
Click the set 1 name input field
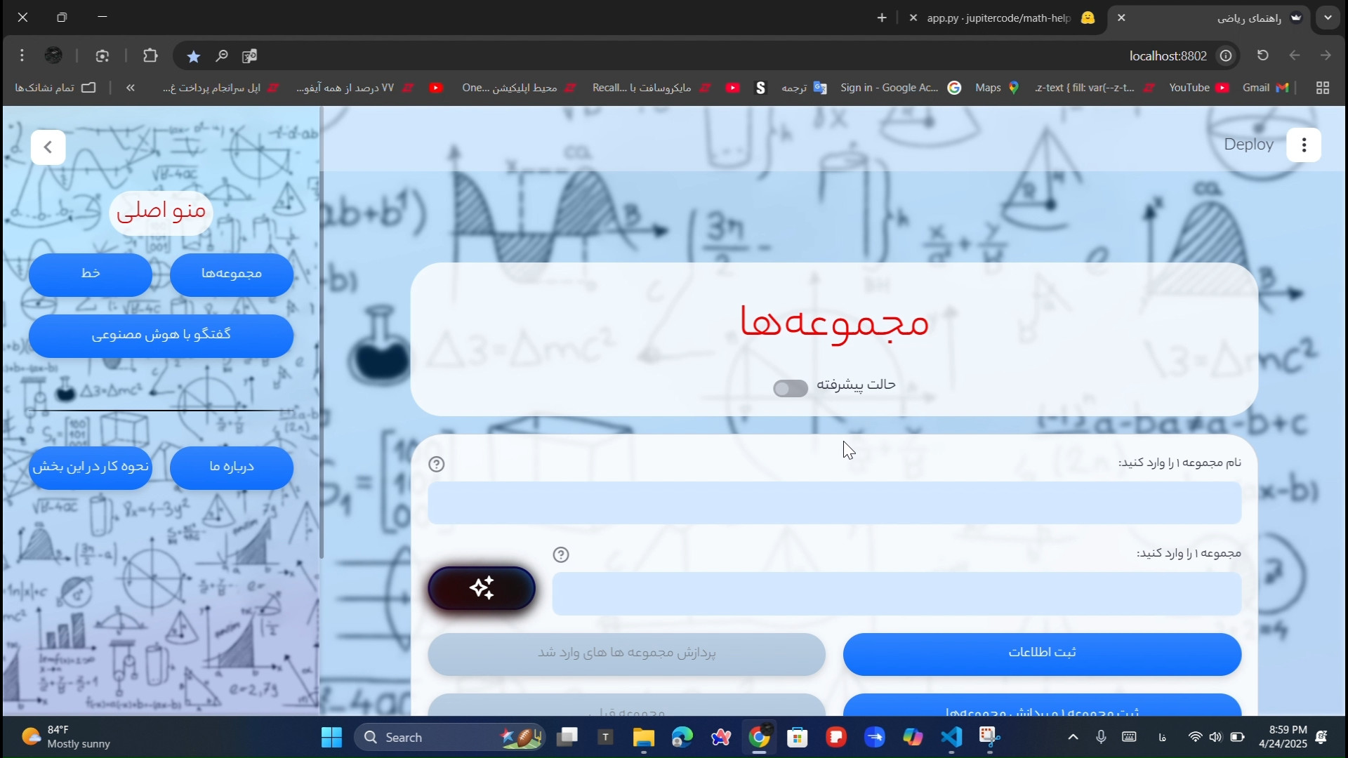tap(834, 503)
